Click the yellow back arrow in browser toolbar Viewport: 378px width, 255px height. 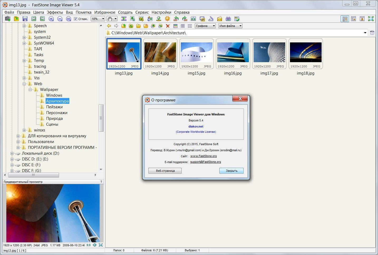(x=109, y=26)
